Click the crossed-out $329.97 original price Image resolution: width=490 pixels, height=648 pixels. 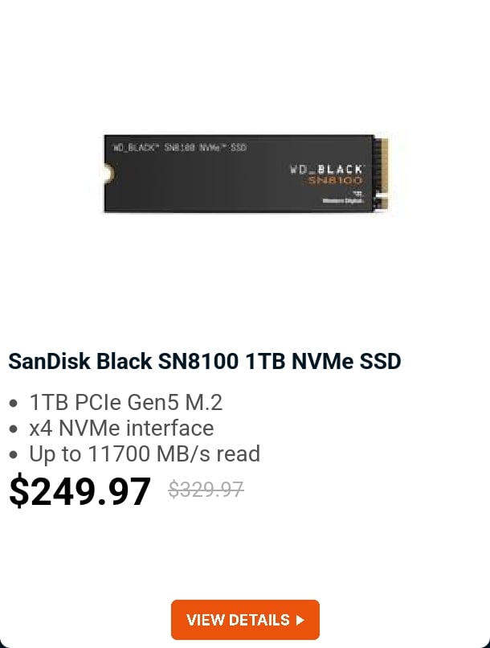[x=206, y=490]
